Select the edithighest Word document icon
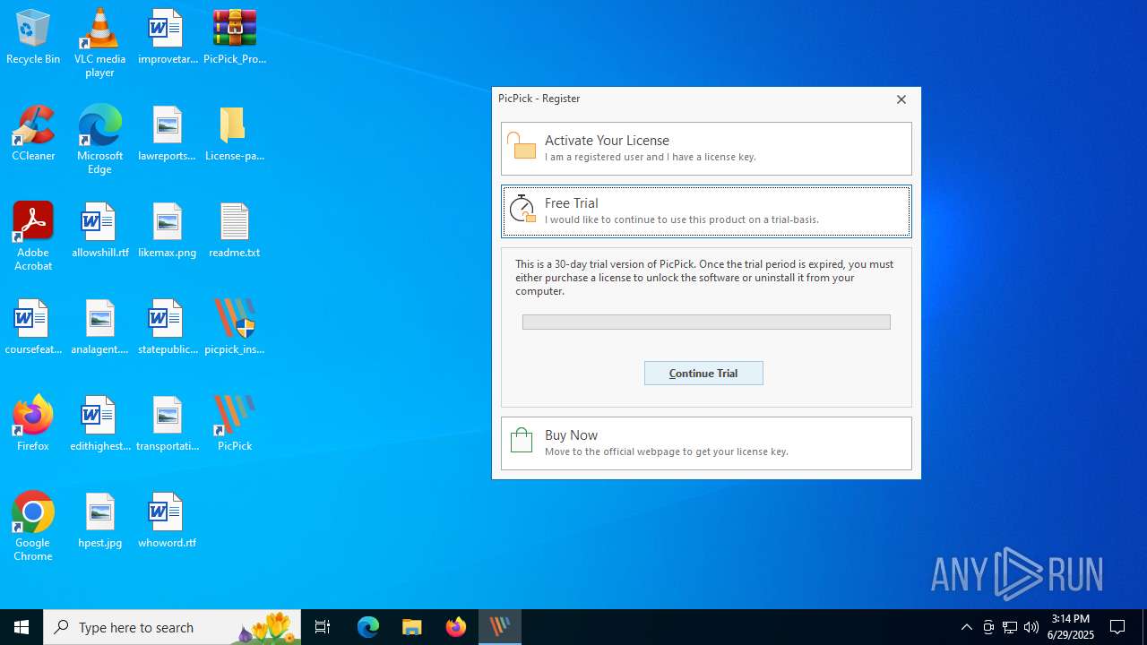Viewport: 1147px width, 645px height. 99,425
